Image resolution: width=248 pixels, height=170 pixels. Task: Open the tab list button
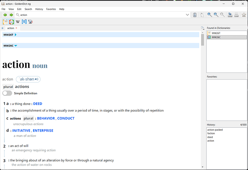[x=202, y=28]
